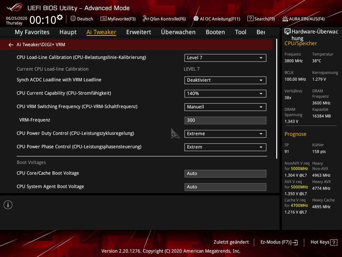This screenshot has width=342, height=257.
Task: Toggle AURA EIN/AUS(F4)
Action: coord(303,19)
